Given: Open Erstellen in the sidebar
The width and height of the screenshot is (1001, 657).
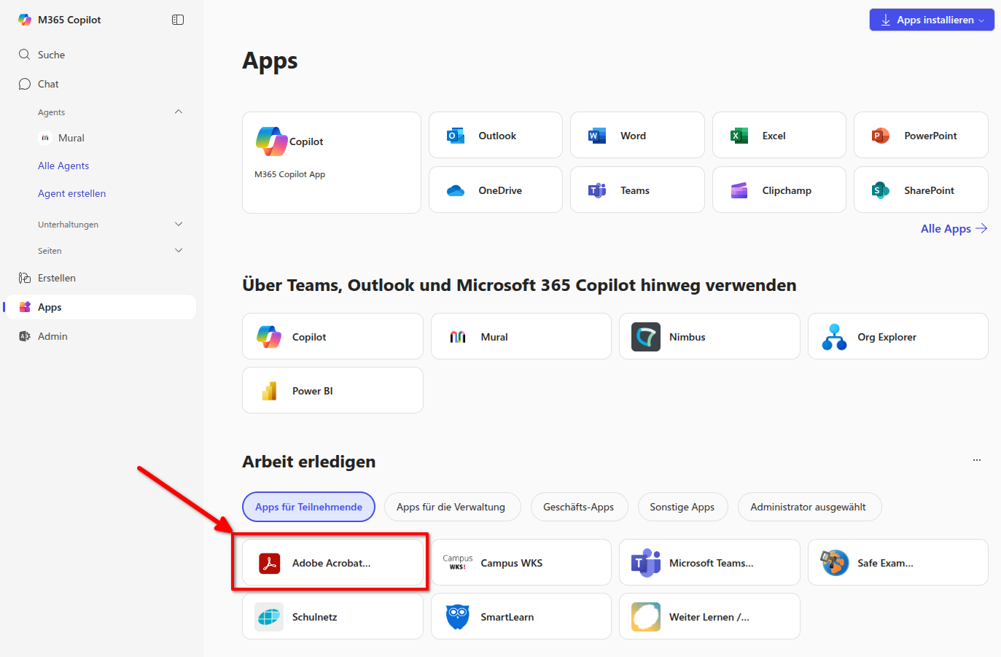Looking at the screenshot, I should click(x=99, y=278).
